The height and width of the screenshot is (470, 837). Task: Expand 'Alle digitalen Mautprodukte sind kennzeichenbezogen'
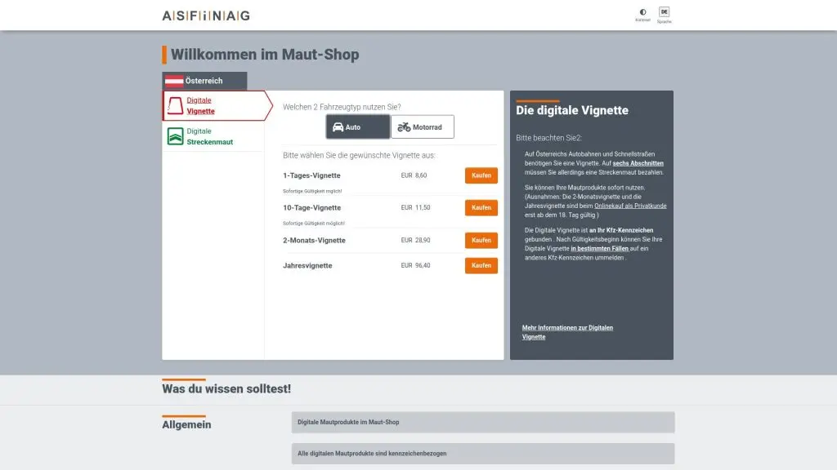[x=482, y=454]
